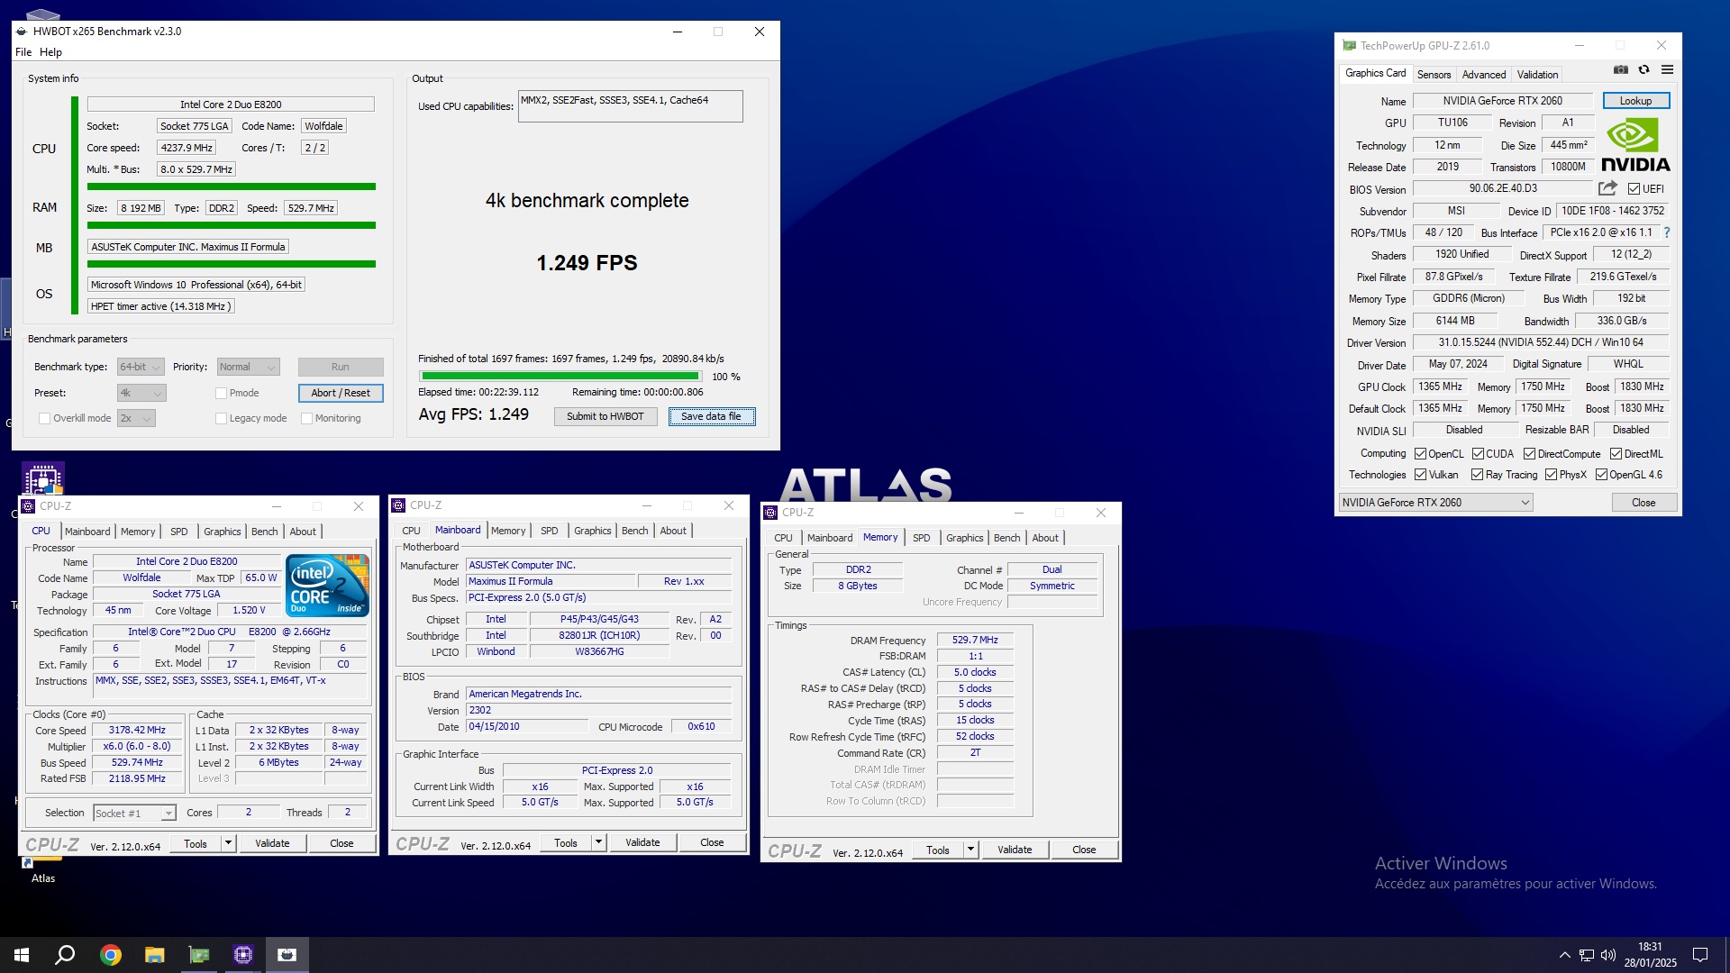This screenshot has width=1730, height=973.
Task: Click GPU-Z refresh icon
Action: 1643,70
